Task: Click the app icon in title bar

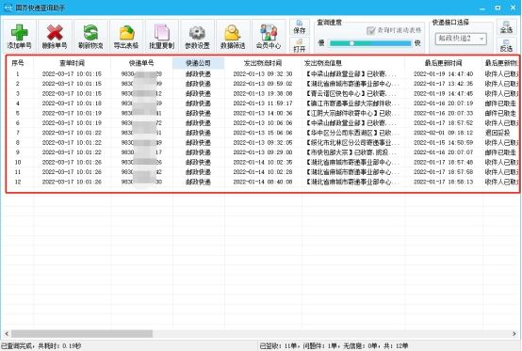Action: click(8, 8)
